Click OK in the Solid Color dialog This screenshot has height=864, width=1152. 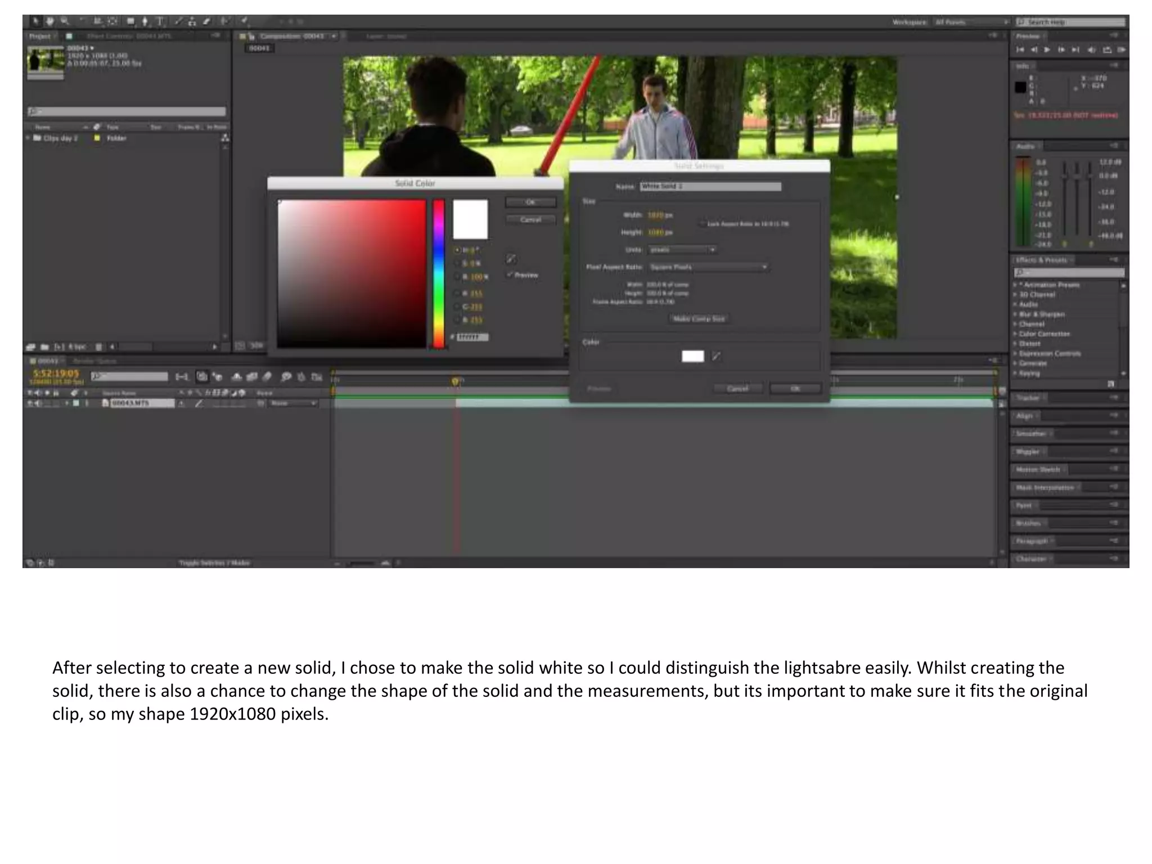point(530,202)
